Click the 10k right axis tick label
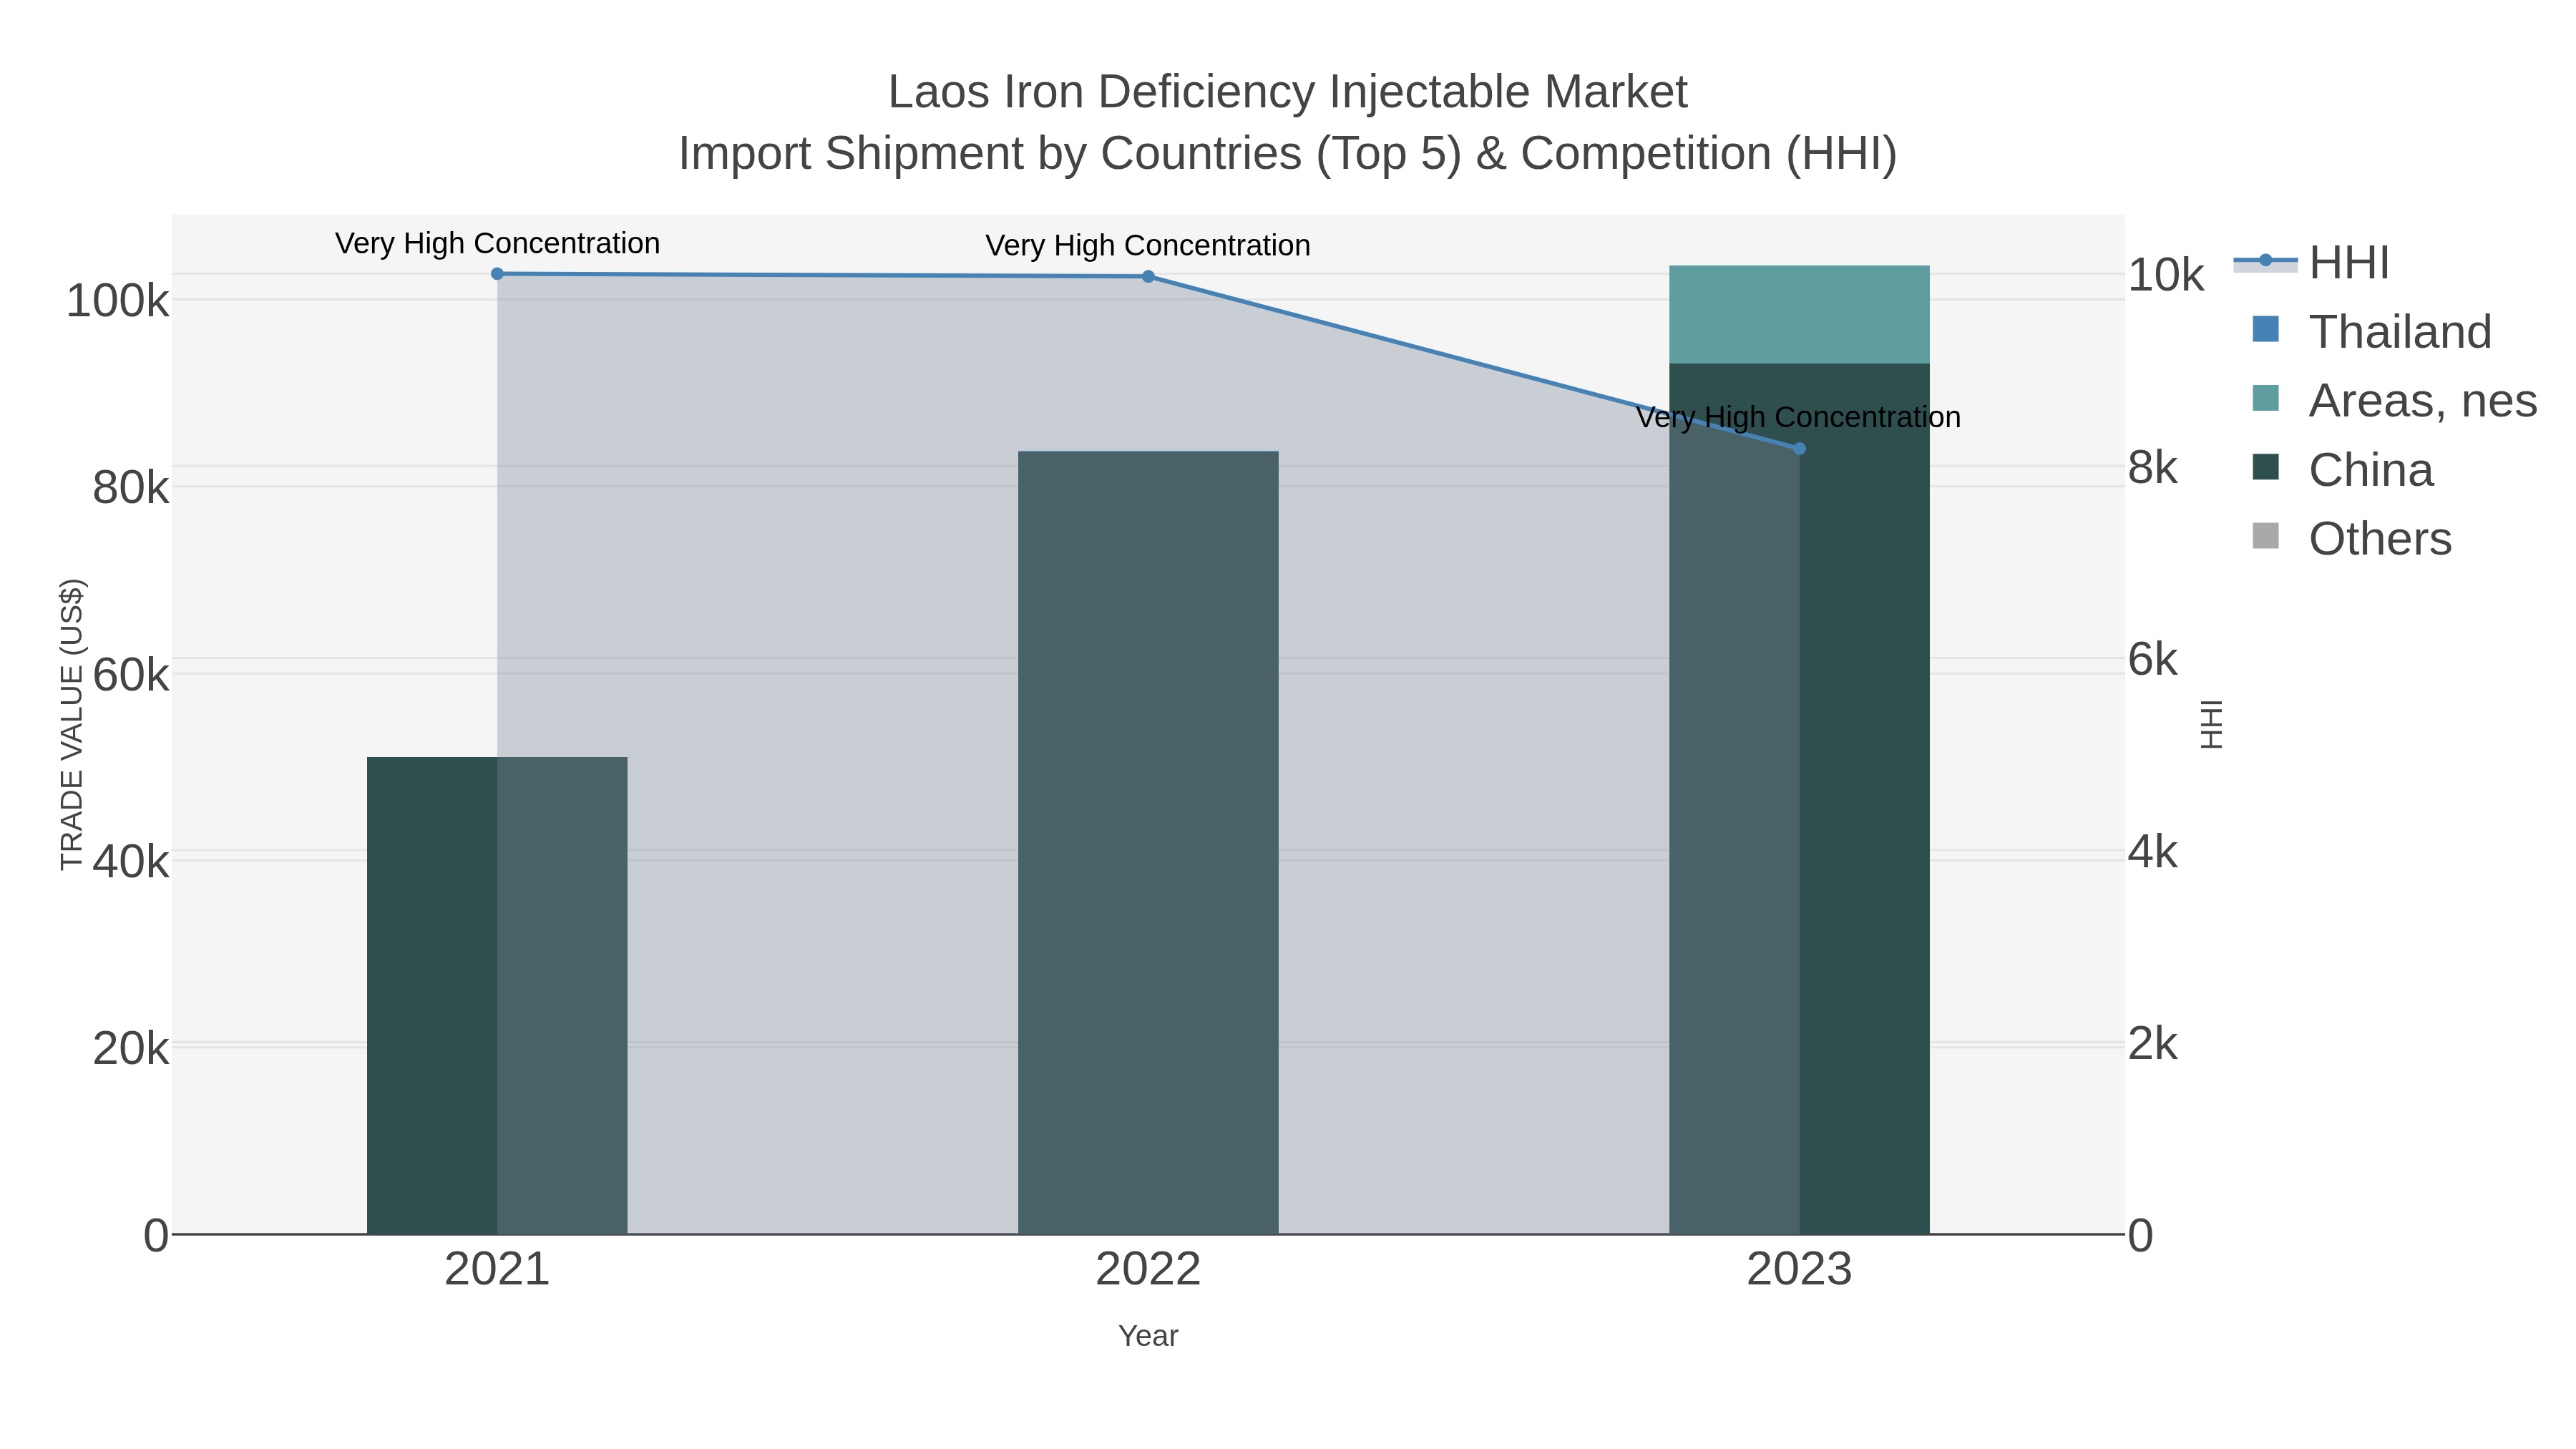This screenshot has height=1449, width=2576. tap(2166, 275)
